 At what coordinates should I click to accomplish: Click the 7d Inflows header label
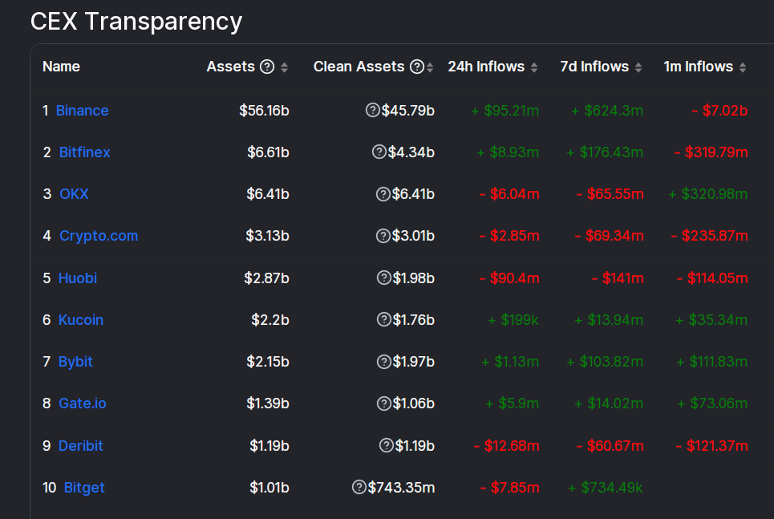[594, 67]
